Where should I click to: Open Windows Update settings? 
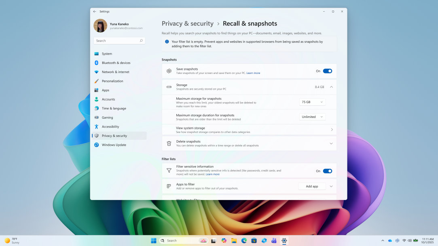[113, 145]
